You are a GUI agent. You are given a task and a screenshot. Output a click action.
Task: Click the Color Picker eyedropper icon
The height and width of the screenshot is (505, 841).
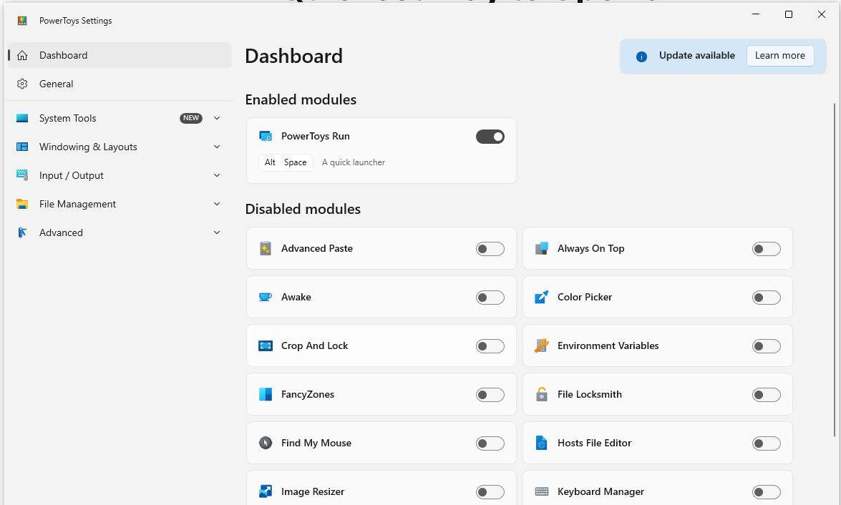pos(542,297)
